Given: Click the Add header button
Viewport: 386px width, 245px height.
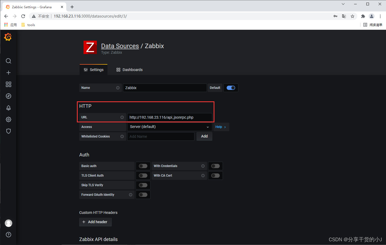Looking at the screenshot, I should coord(96,222).
